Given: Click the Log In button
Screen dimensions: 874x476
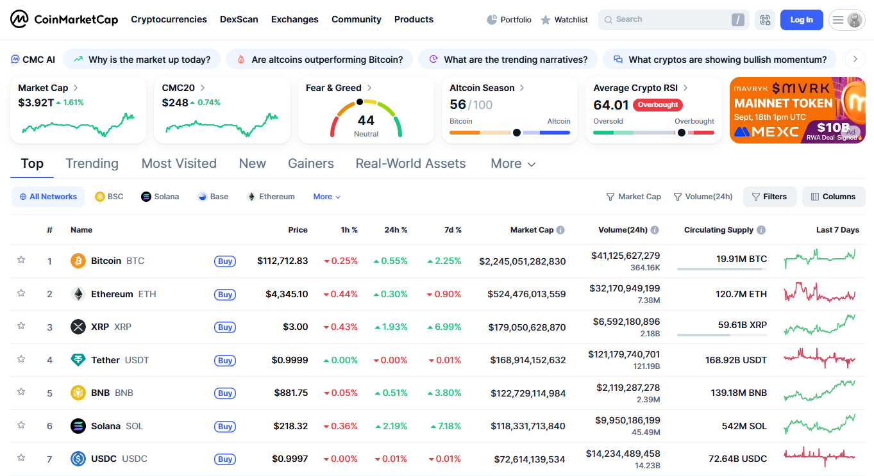Looking at the screenshot, I should (802, 20).
